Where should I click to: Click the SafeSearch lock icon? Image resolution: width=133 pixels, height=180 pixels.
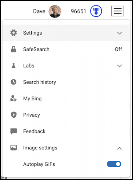[x=13, y=49]
